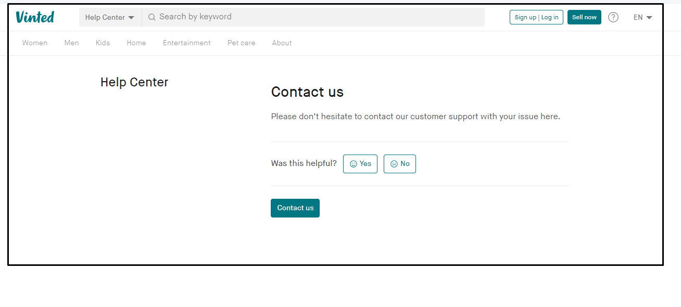681x307 pixels.
Task: Change the site language from EN
Action: [x=642, y=17]
